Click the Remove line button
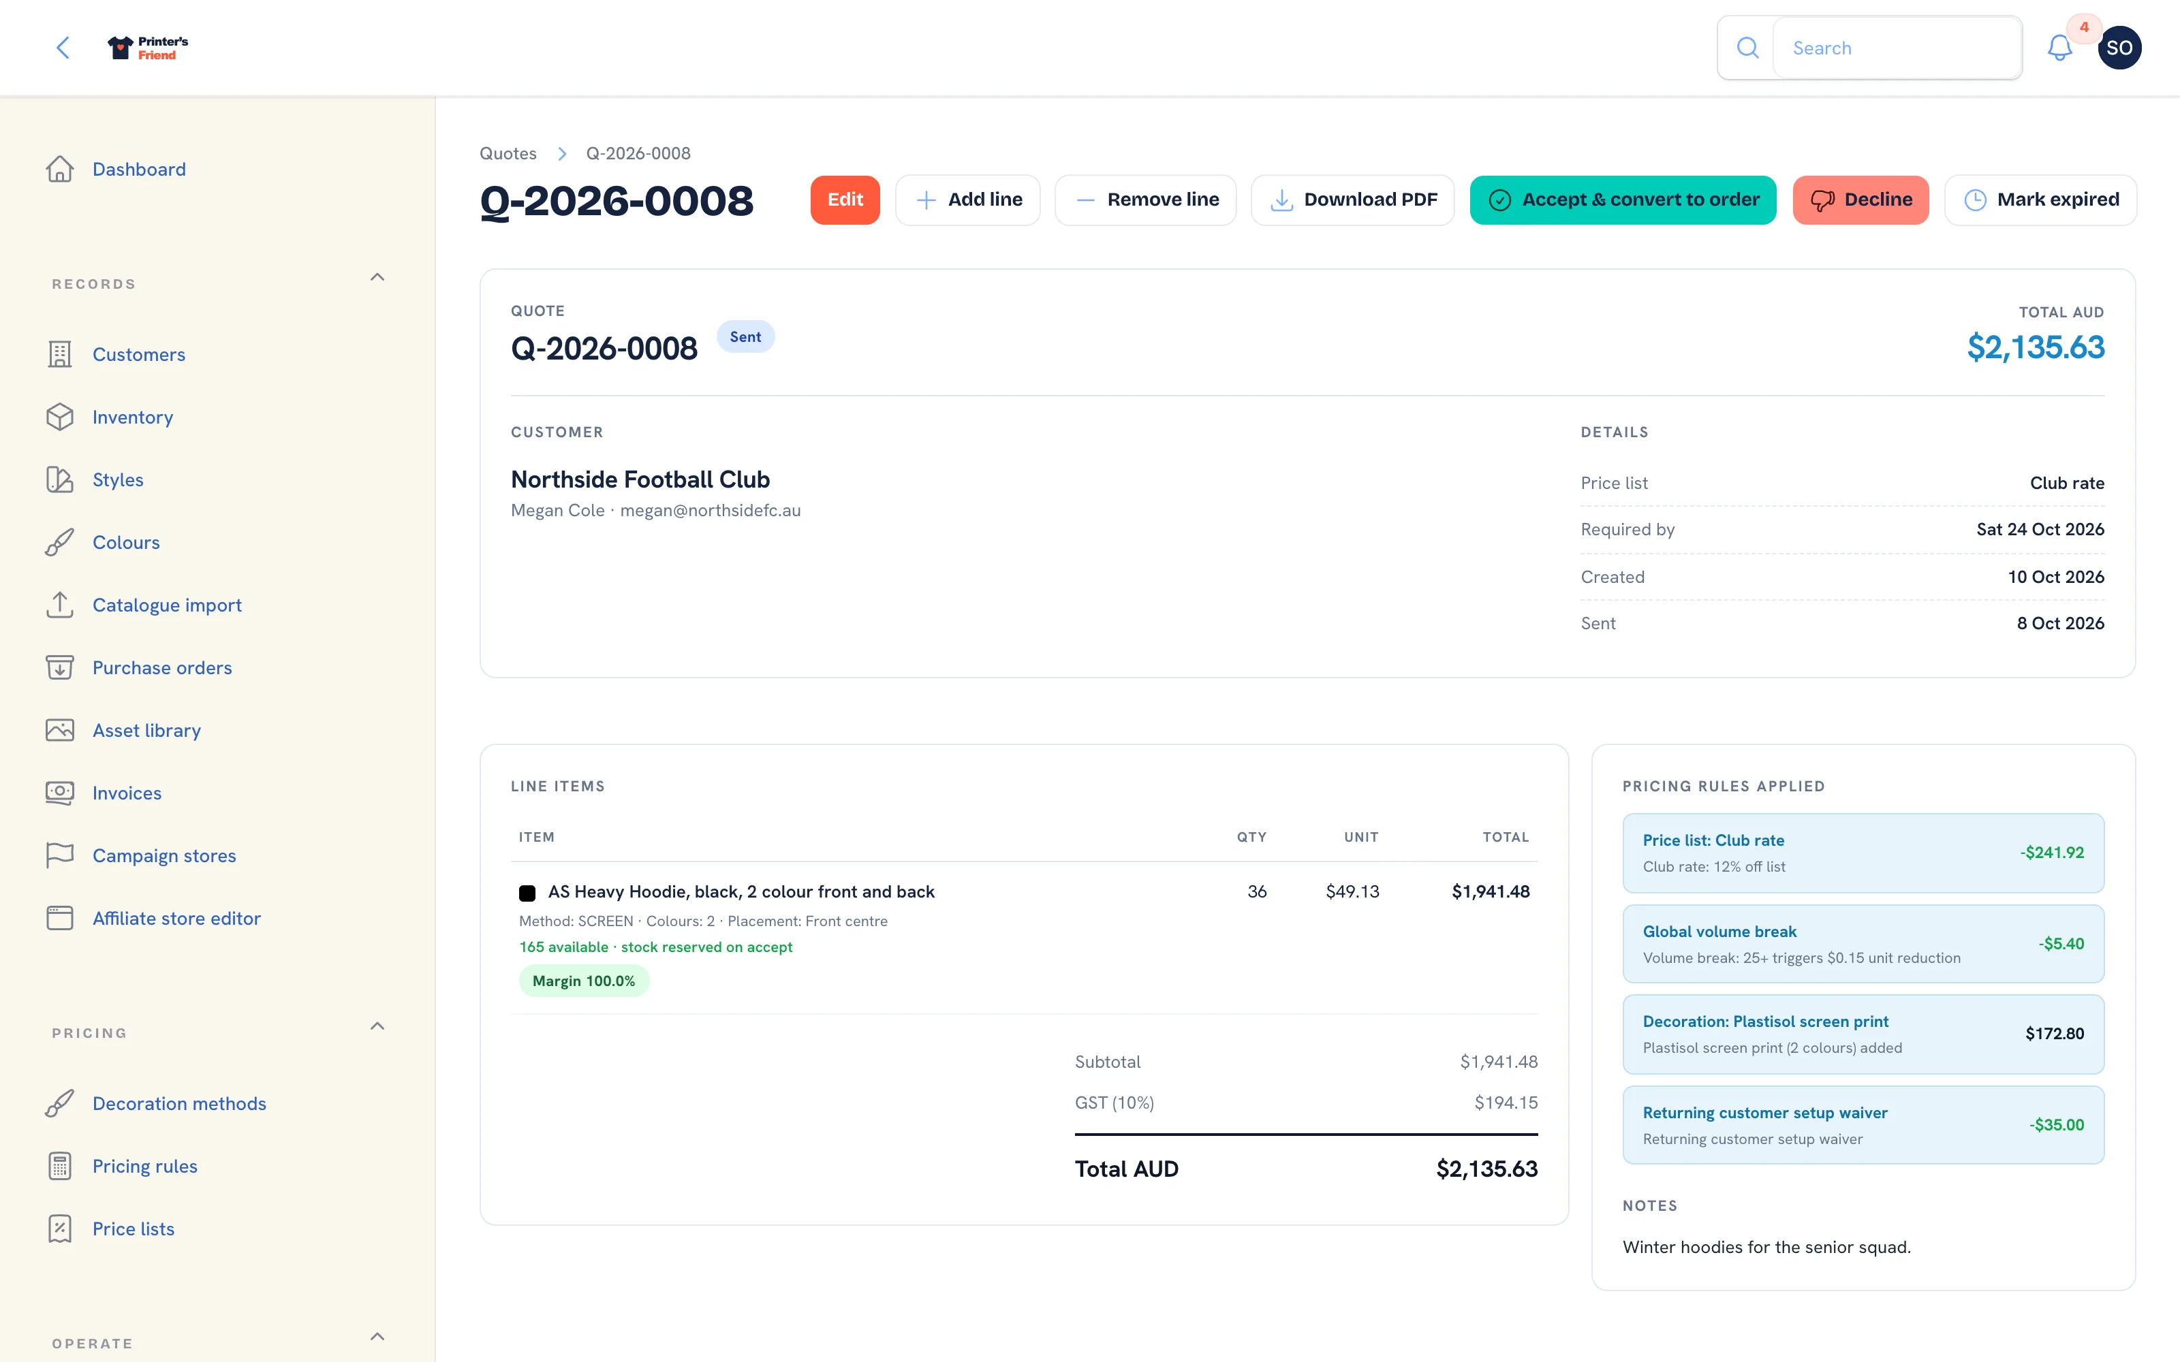This screenshot has height=1362, width=2180. pyautogui.click(x=1145, y=200)
